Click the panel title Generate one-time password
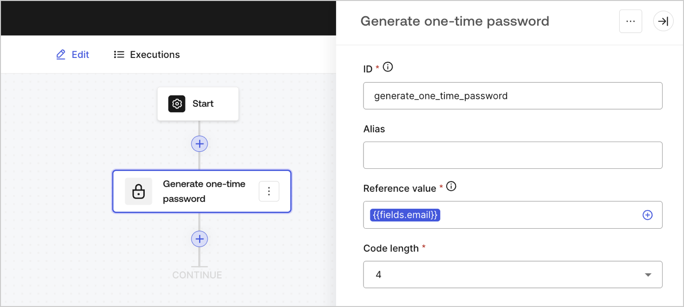Image resolution: width=684 pixels, height=307 pixels. click(455, 21)
